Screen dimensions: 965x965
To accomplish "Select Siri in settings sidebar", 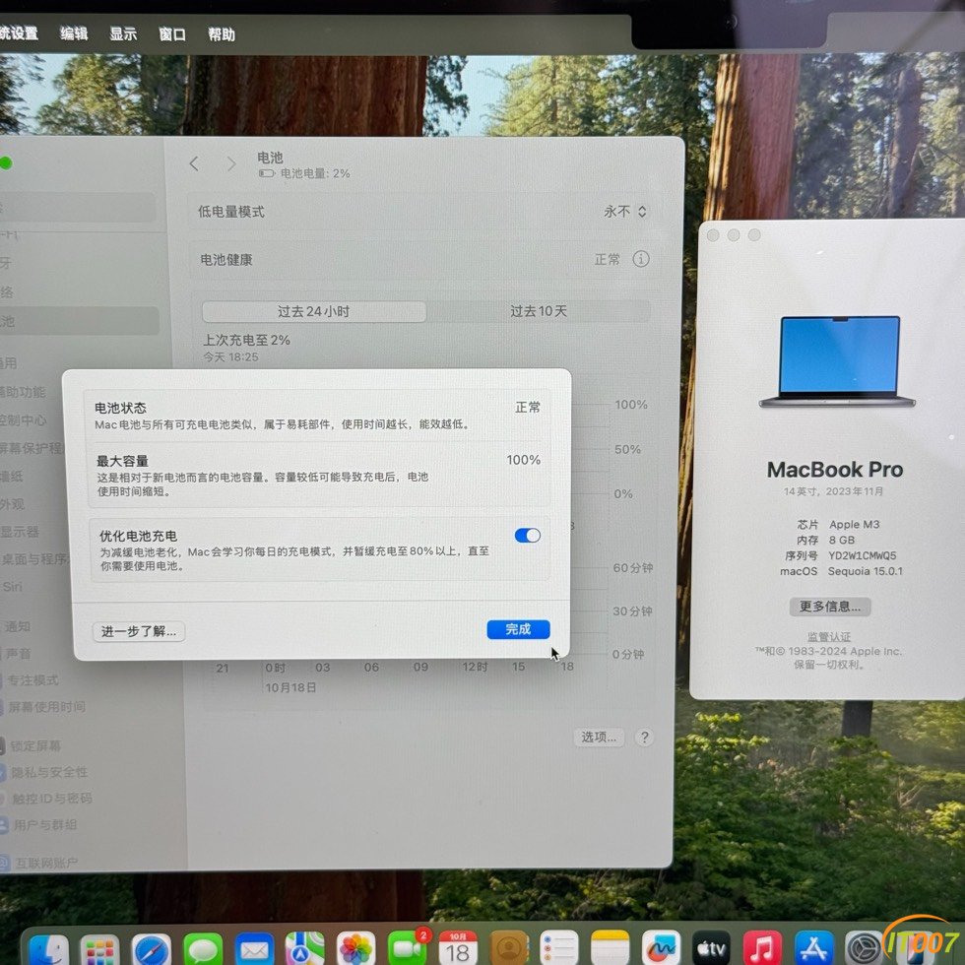I will point(12,587).
